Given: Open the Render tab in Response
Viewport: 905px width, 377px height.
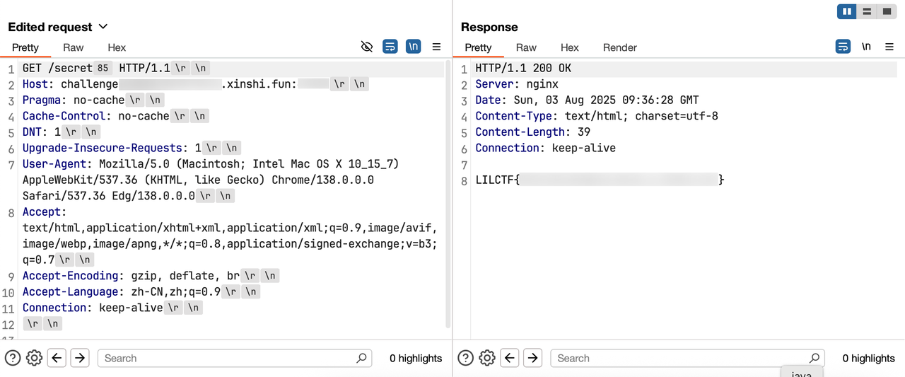Looking at the screenshot, I should [619, 47].
